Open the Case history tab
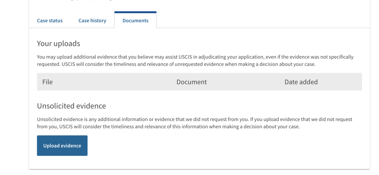The height and width of the screenshot is (175, 379). 92,21
